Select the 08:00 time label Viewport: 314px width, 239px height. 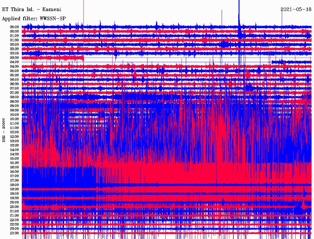[x=14, y=97]
